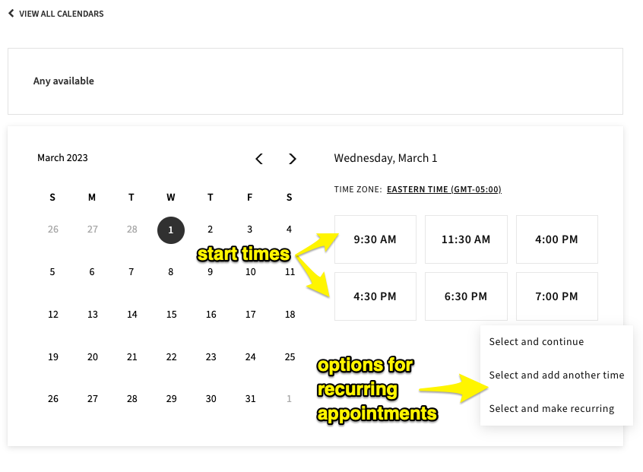Choose the 4:00 PM time slot
This screenshot has width=643, height=472.
coord(556,239)
